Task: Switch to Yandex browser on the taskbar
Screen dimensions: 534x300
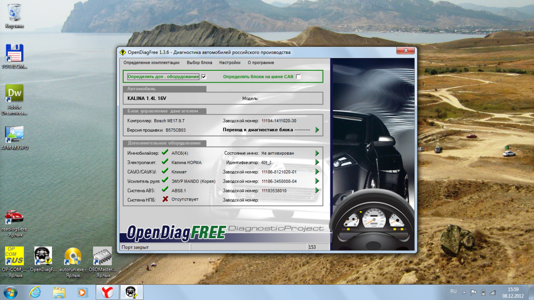Action: [108, 292]
